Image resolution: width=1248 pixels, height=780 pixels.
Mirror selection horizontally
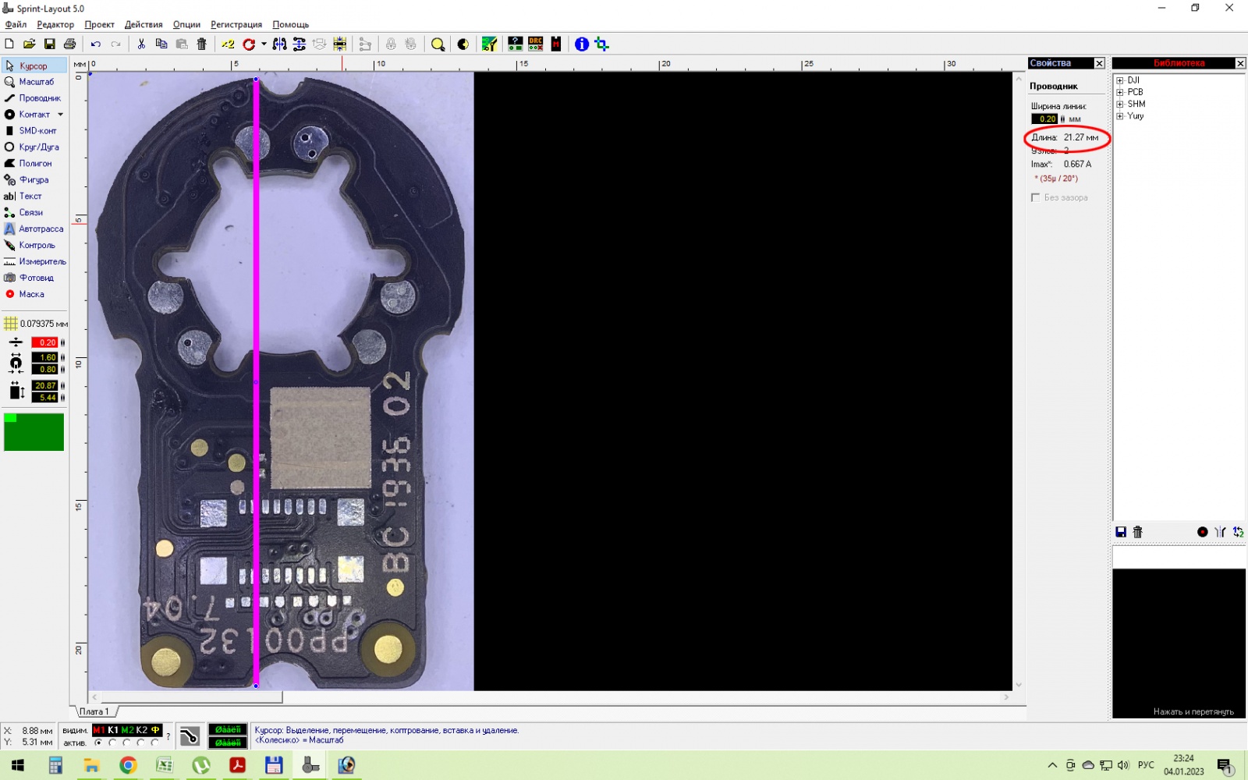click(x=279, y=44)
